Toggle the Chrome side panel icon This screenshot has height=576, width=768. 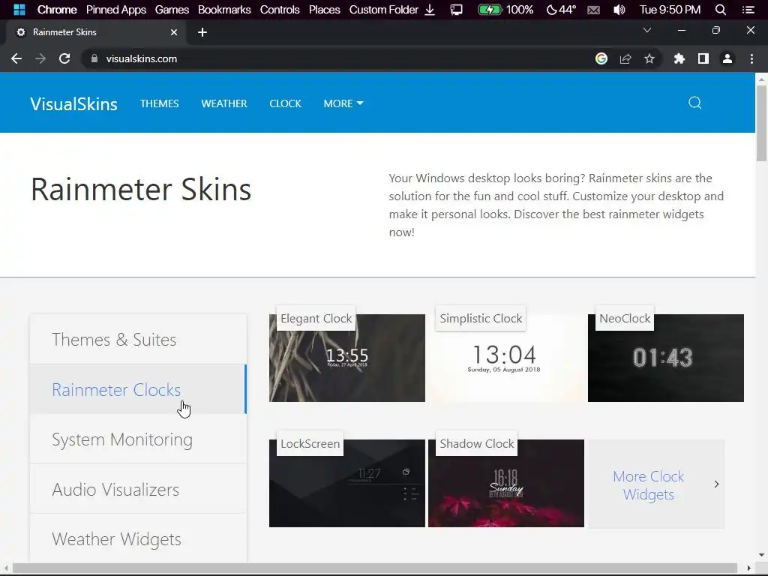(x=703, y=58)
